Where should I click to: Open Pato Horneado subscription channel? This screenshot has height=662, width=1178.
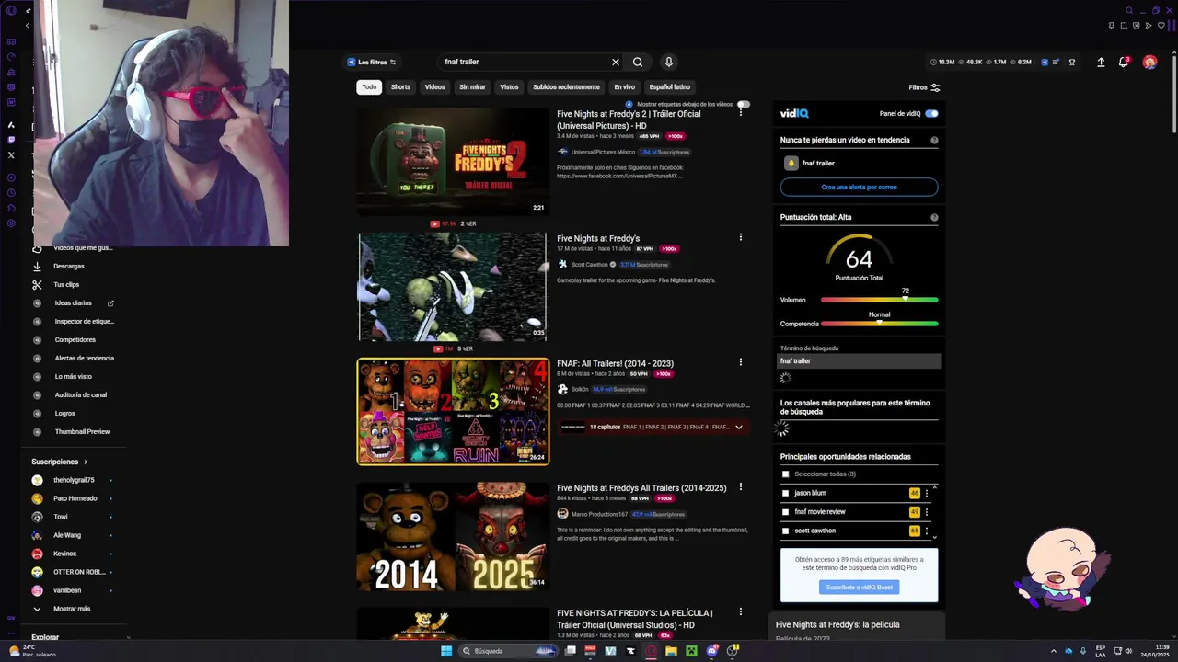coord(75,498)
